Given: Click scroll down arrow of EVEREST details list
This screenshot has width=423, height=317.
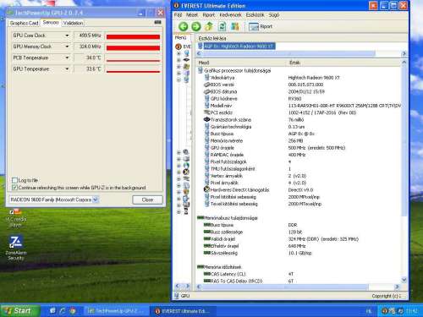Looking at the screenshot, I should tap(404, 280).
